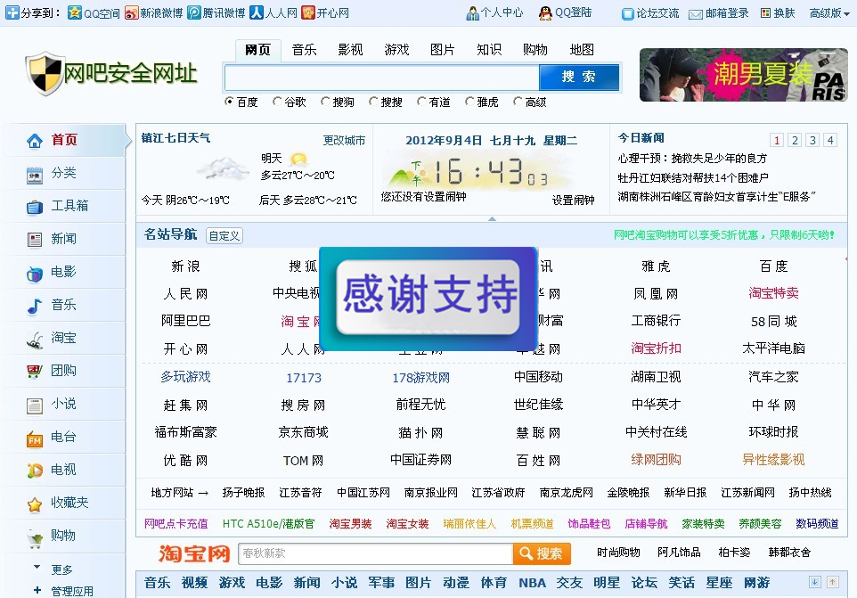
Task: Open 个人中心 user icon
Action: point(472,13)
